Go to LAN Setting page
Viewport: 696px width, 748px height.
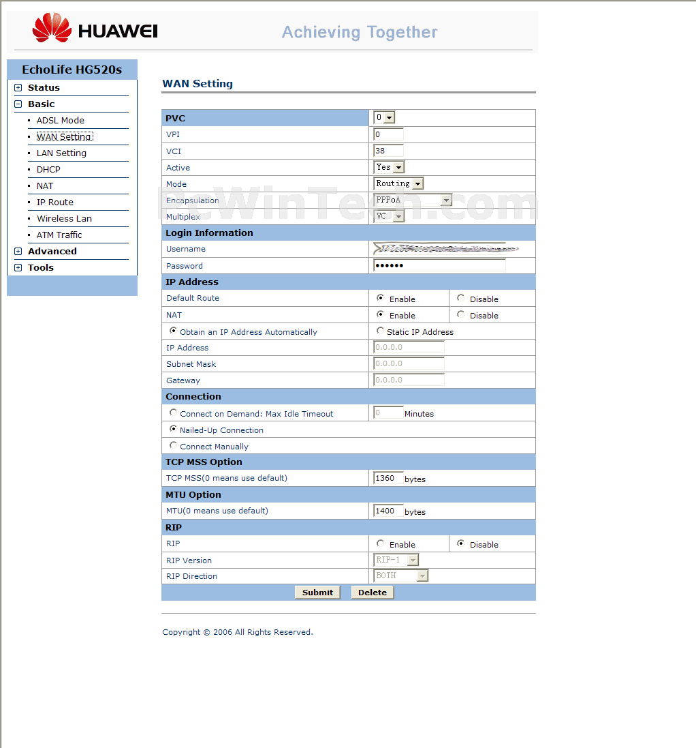[x=61, y=153]
